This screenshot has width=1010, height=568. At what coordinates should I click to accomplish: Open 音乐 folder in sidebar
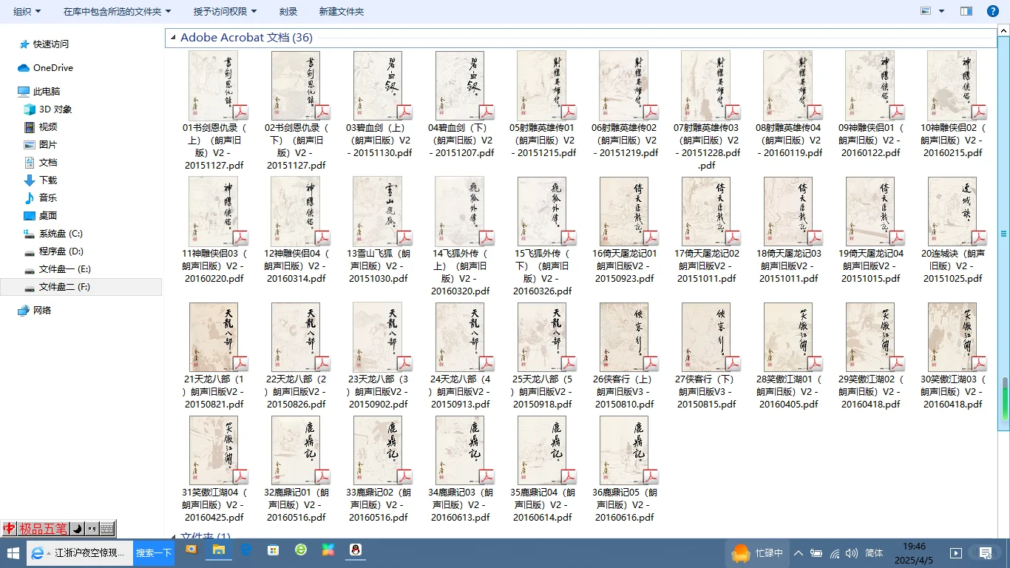pyautogui.click(x=41, y=198)
